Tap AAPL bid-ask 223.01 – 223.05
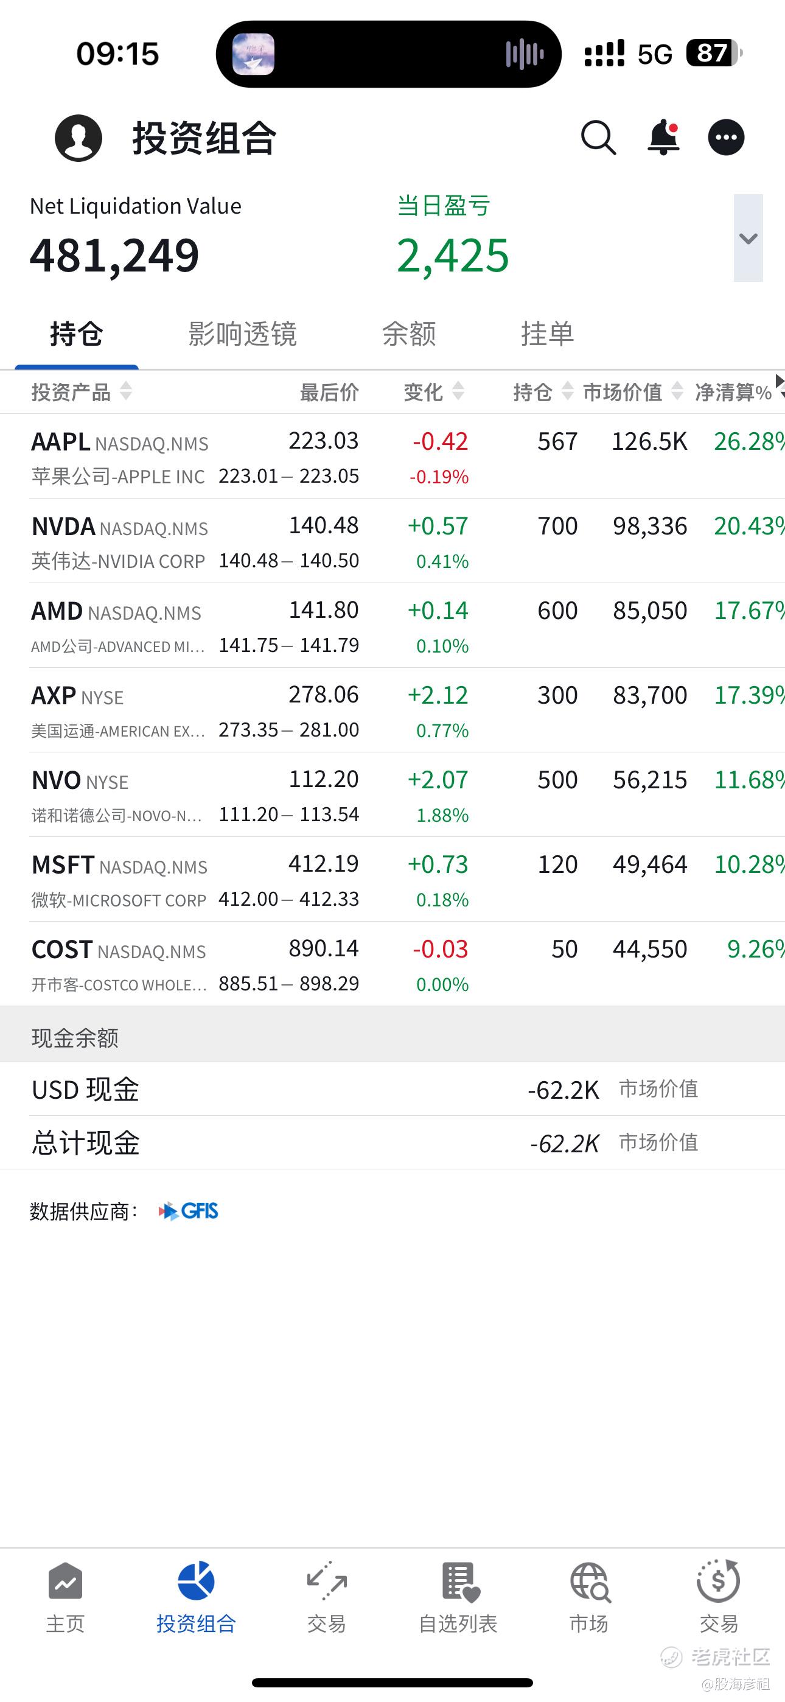This screenshot has width=785, height=1702. (289, 475)
